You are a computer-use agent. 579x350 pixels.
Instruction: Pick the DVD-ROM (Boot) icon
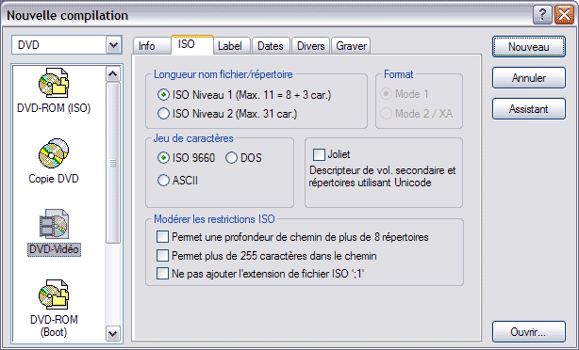coord(54,294)
